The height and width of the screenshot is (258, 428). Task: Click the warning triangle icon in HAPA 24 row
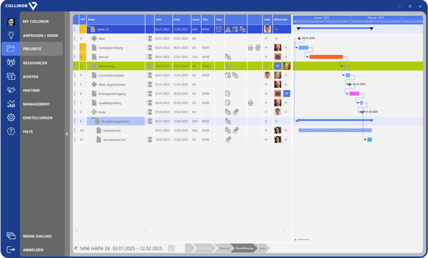tap(228, 29)
